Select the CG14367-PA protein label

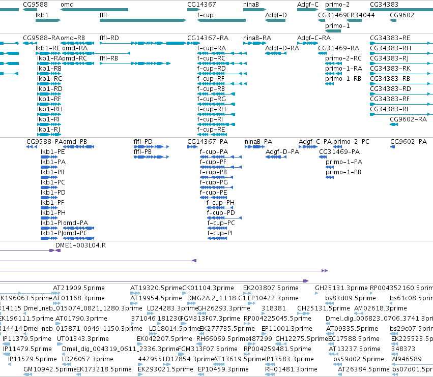[x=208, y=142]
